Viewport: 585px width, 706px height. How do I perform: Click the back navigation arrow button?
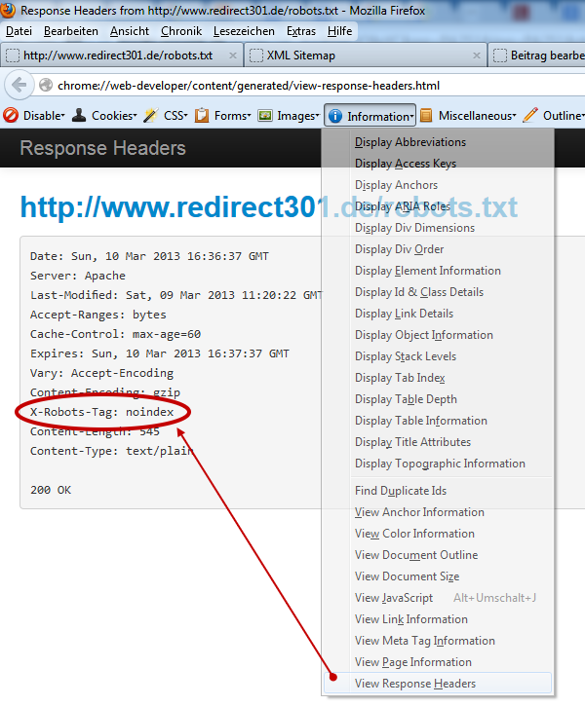19,85
